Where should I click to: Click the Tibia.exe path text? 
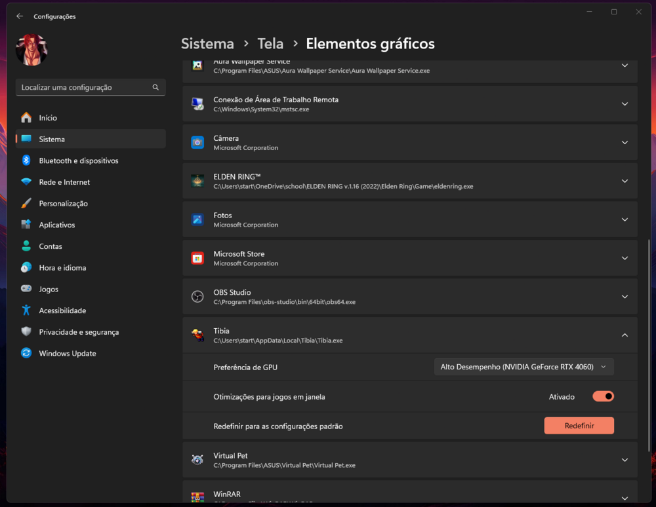coord(277,341)
